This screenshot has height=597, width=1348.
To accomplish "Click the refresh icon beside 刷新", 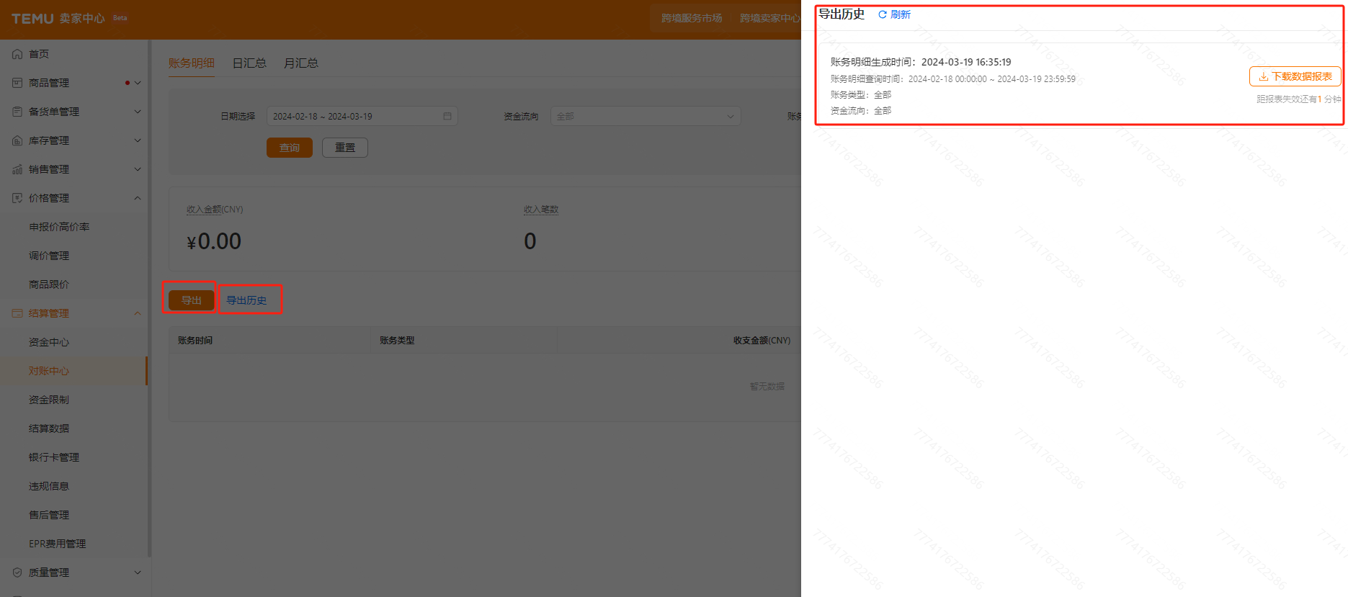I will pyautogui.click(x=883, y=14).
